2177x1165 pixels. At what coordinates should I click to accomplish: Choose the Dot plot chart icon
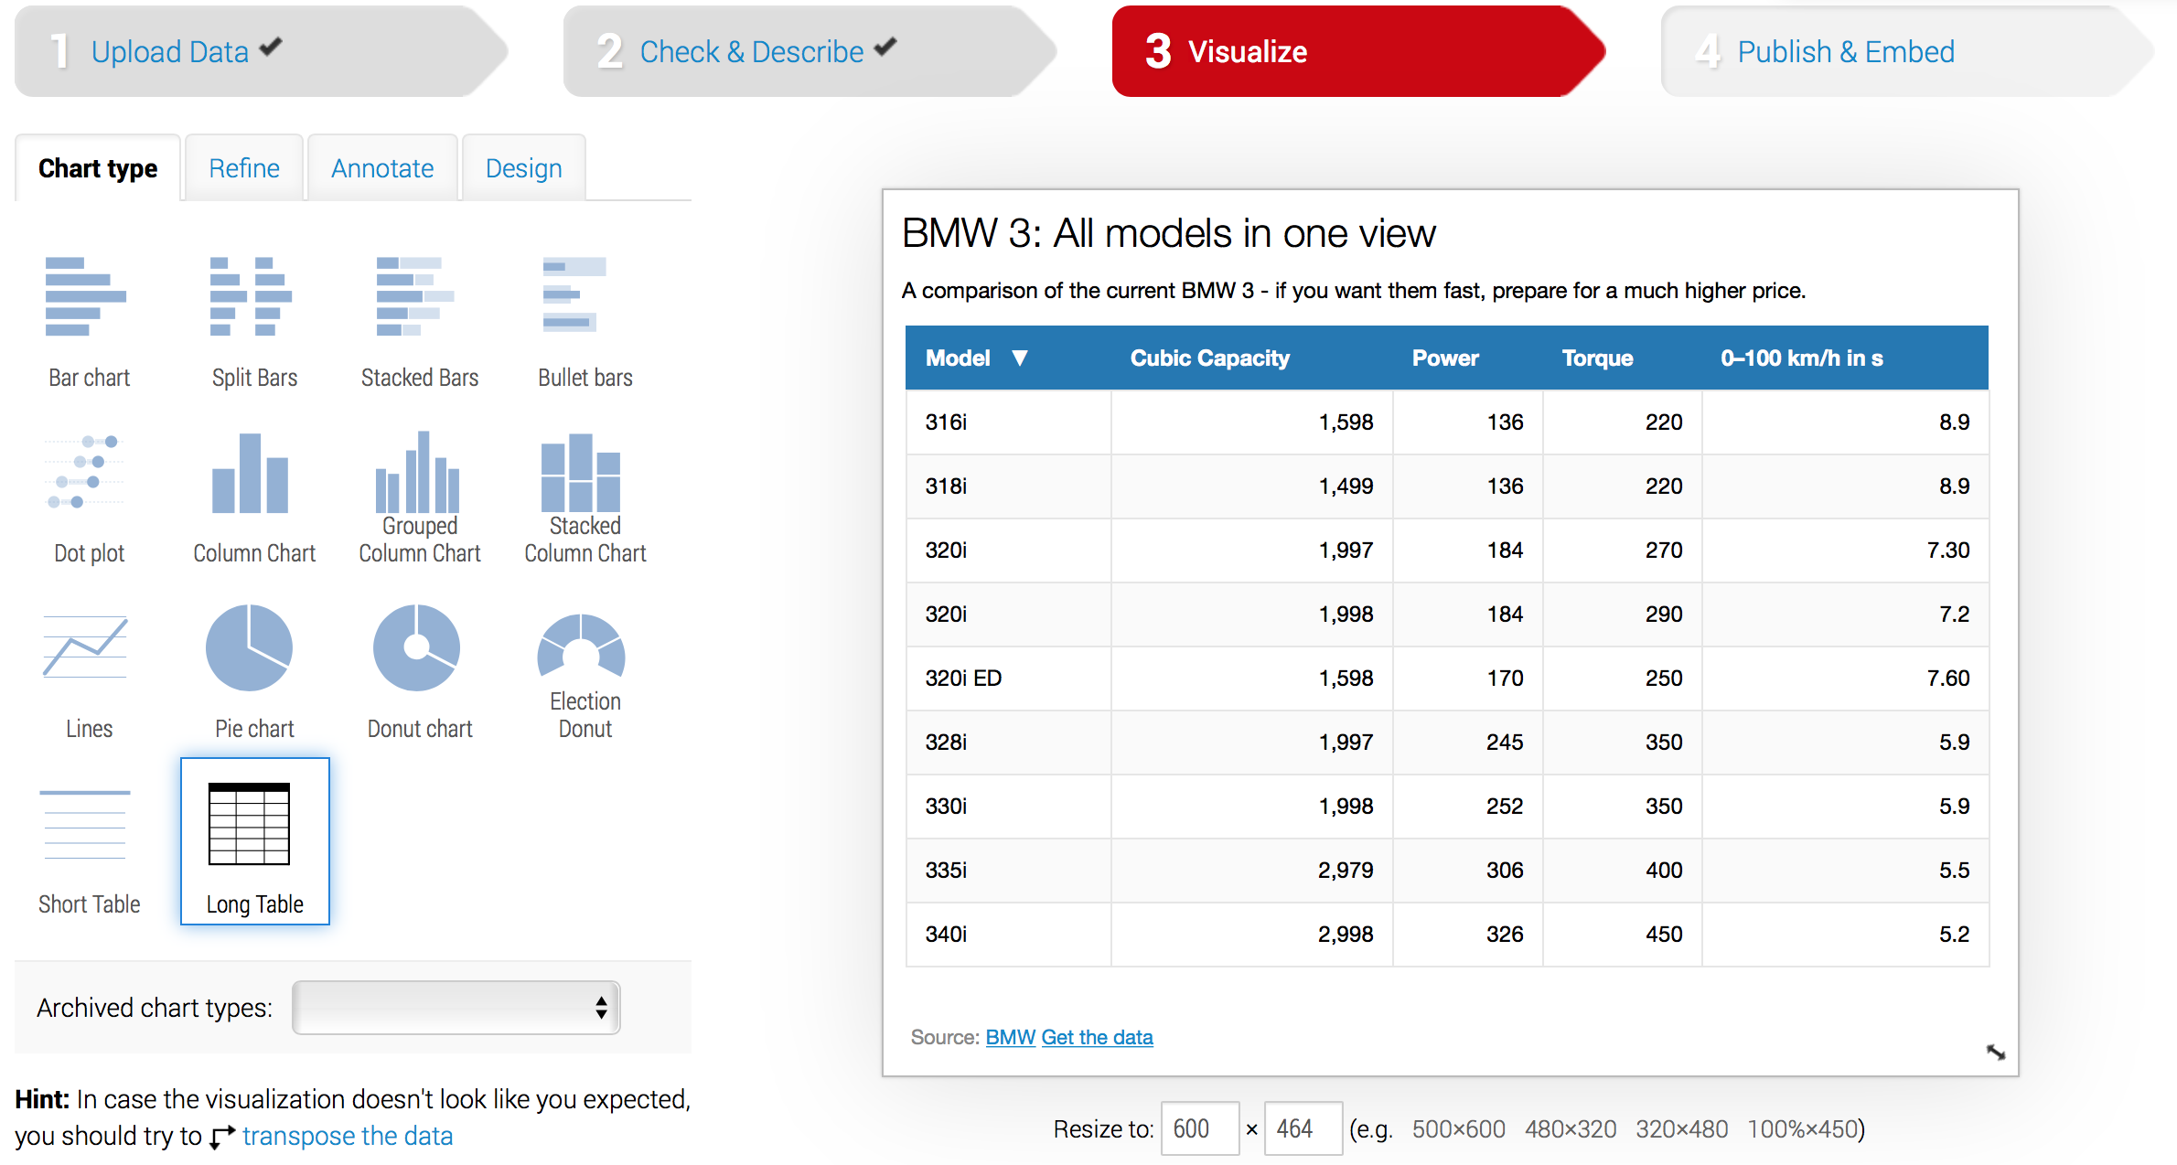click(x=85, y=472)
